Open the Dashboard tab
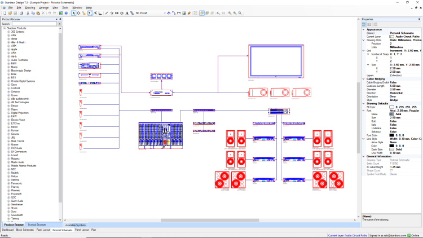 pyautogui.click(x=8, y=230)
